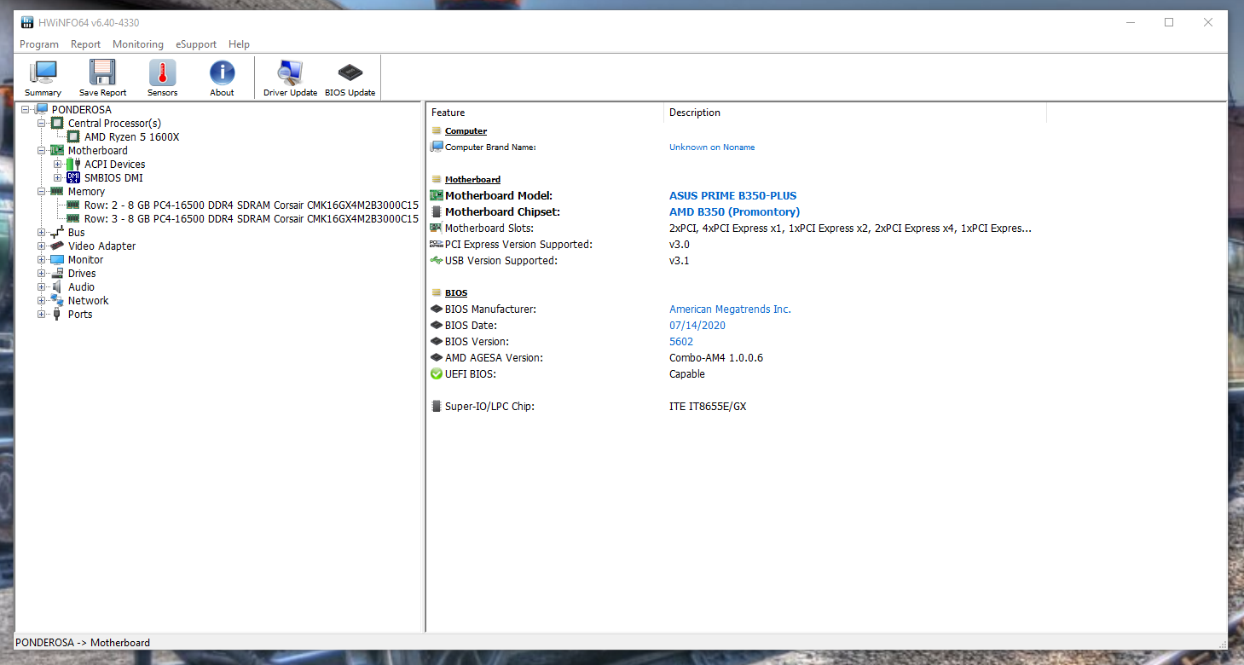Click the AMD B350 (Promontory) value
1244x665 pixels.
734,212
